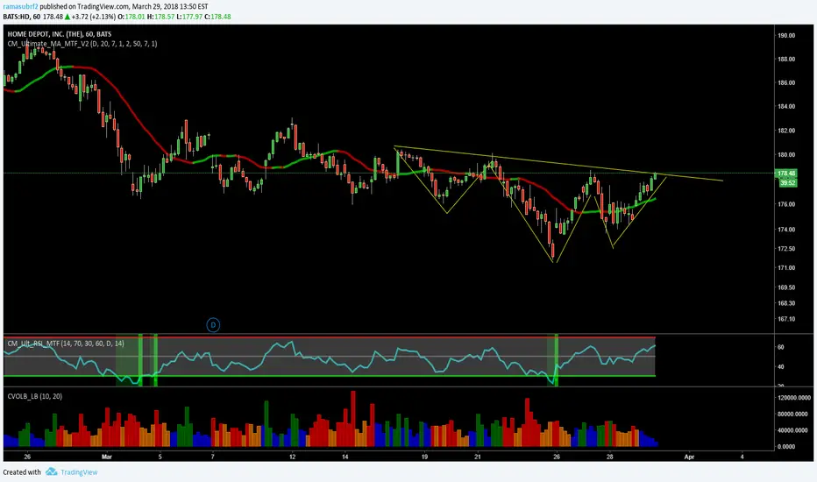Click the 14 date label on time axis
817x482 pixels.
click(345, 457)
